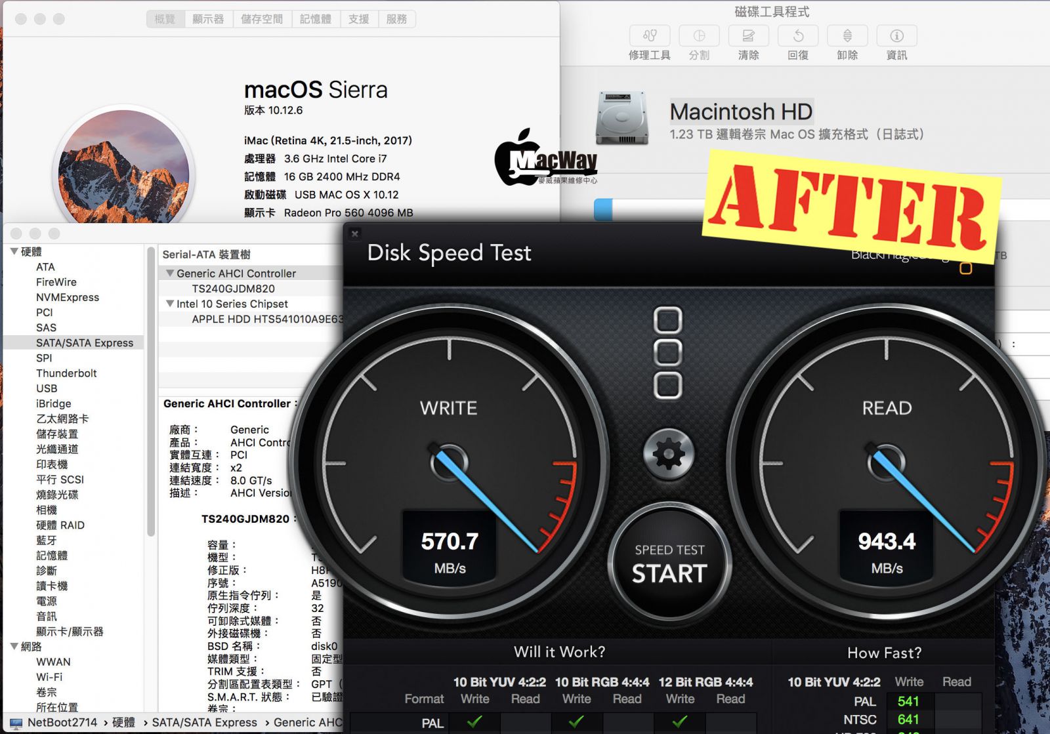Image resolution: width=1050 pixels, height=734 pixels.
Task: Click the macOS Sierra mountain logo
Action: pyautogui.click(x=123, y=167)
